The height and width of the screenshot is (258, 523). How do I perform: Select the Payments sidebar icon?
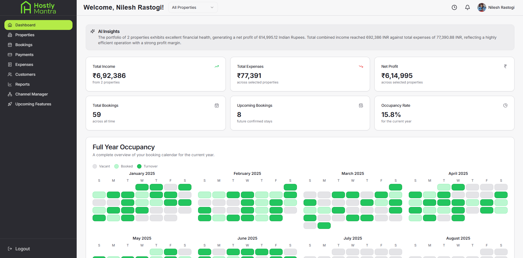pyautogui.click(x=10, y=55)
